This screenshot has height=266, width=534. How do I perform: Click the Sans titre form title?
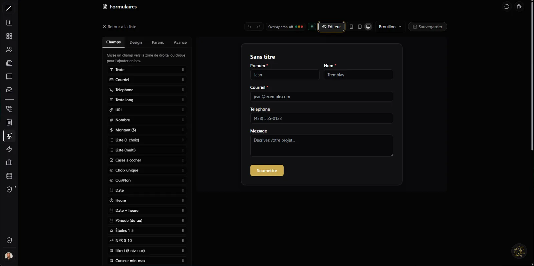(x=263, y=57)
